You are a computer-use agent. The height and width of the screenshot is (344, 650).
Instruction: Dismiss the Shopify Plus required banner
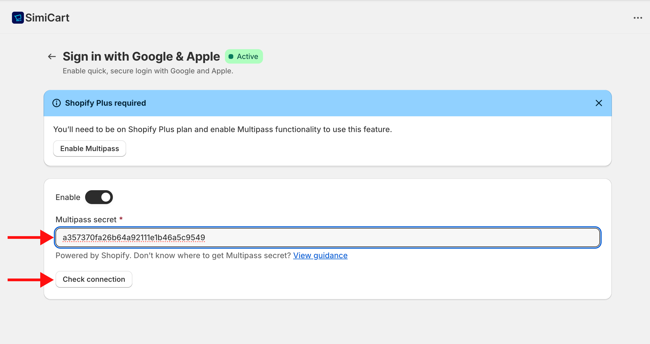[599, 103]
